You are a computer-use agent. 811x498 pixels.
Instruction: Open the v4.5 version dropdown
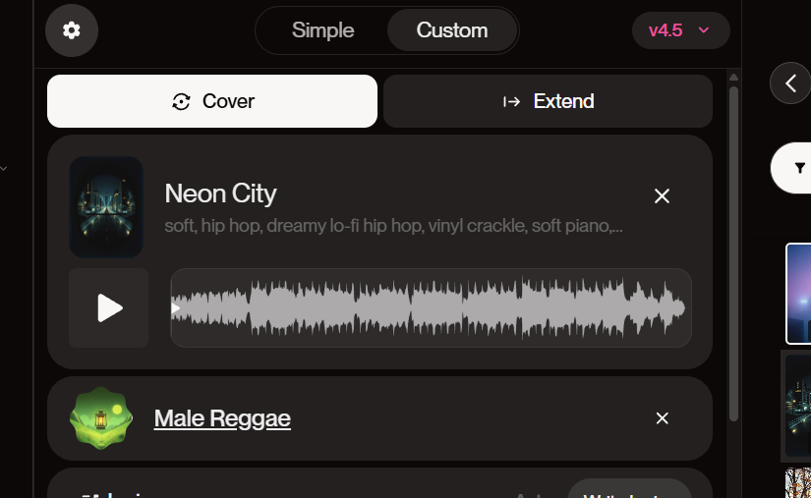coord(680,30)
